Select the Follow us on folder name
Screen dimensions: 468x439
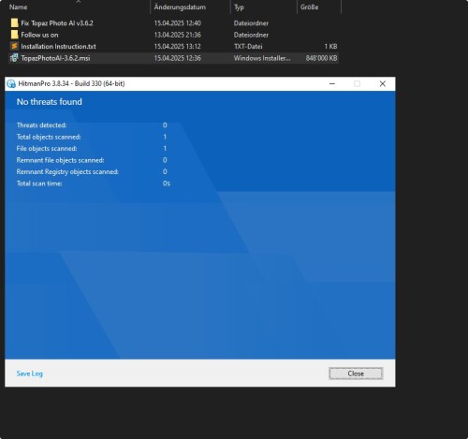[39, 35]
